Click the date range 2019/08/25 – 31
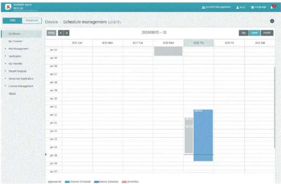The image size is (281, 184). coord(154,33)
